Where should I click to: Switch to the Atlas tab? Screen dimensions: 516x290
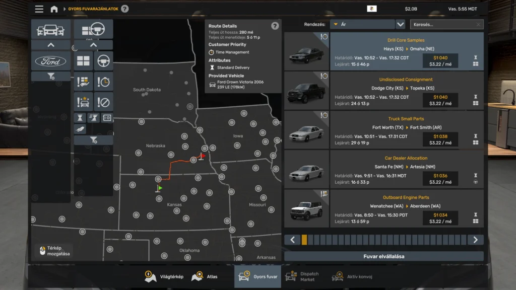click(205, 276)
